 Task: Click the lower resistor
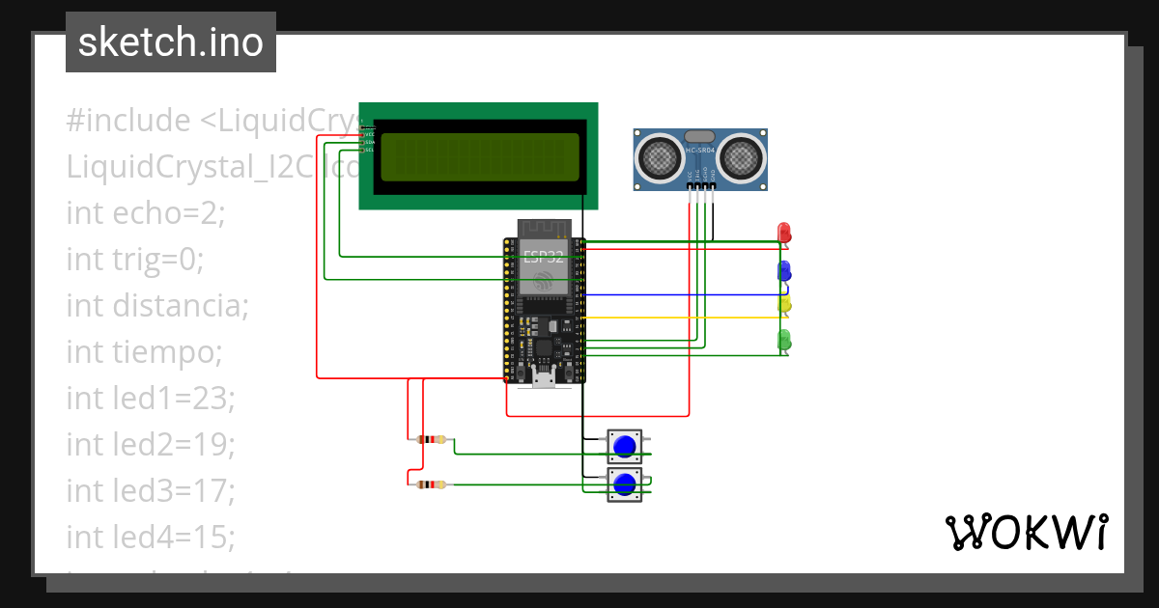point(430,483)
